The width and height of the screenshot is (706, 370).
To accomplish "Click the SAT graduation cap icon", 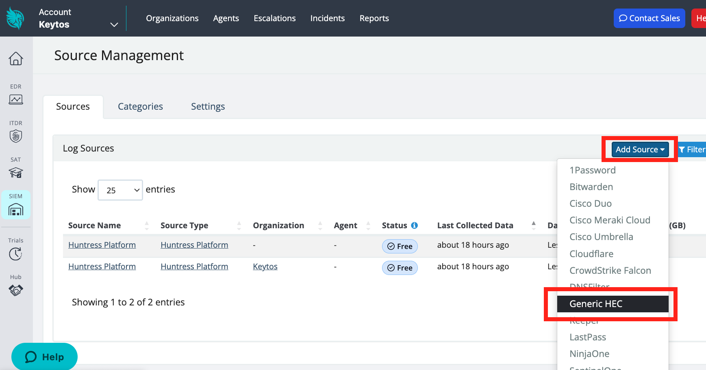I will 15,173.
